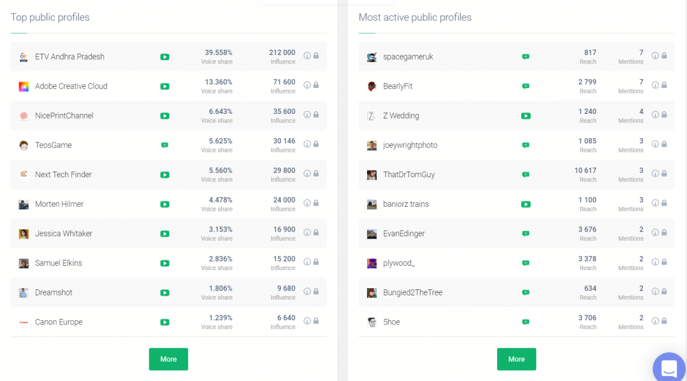The image size is (687, 381).
Task: Show more top public profiles
Action: tap(168, 359)
